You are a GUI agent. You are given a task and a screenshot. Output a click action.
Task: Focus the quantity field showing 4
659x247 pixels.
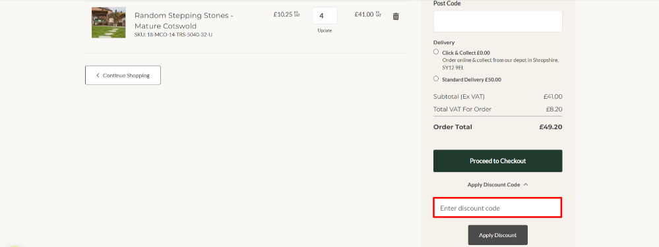(325, 16)
